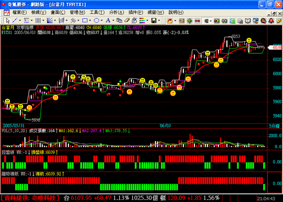Click the magnifier search monitor icon
The width and height of the screenshot is (283, 202).
point(255,21)
